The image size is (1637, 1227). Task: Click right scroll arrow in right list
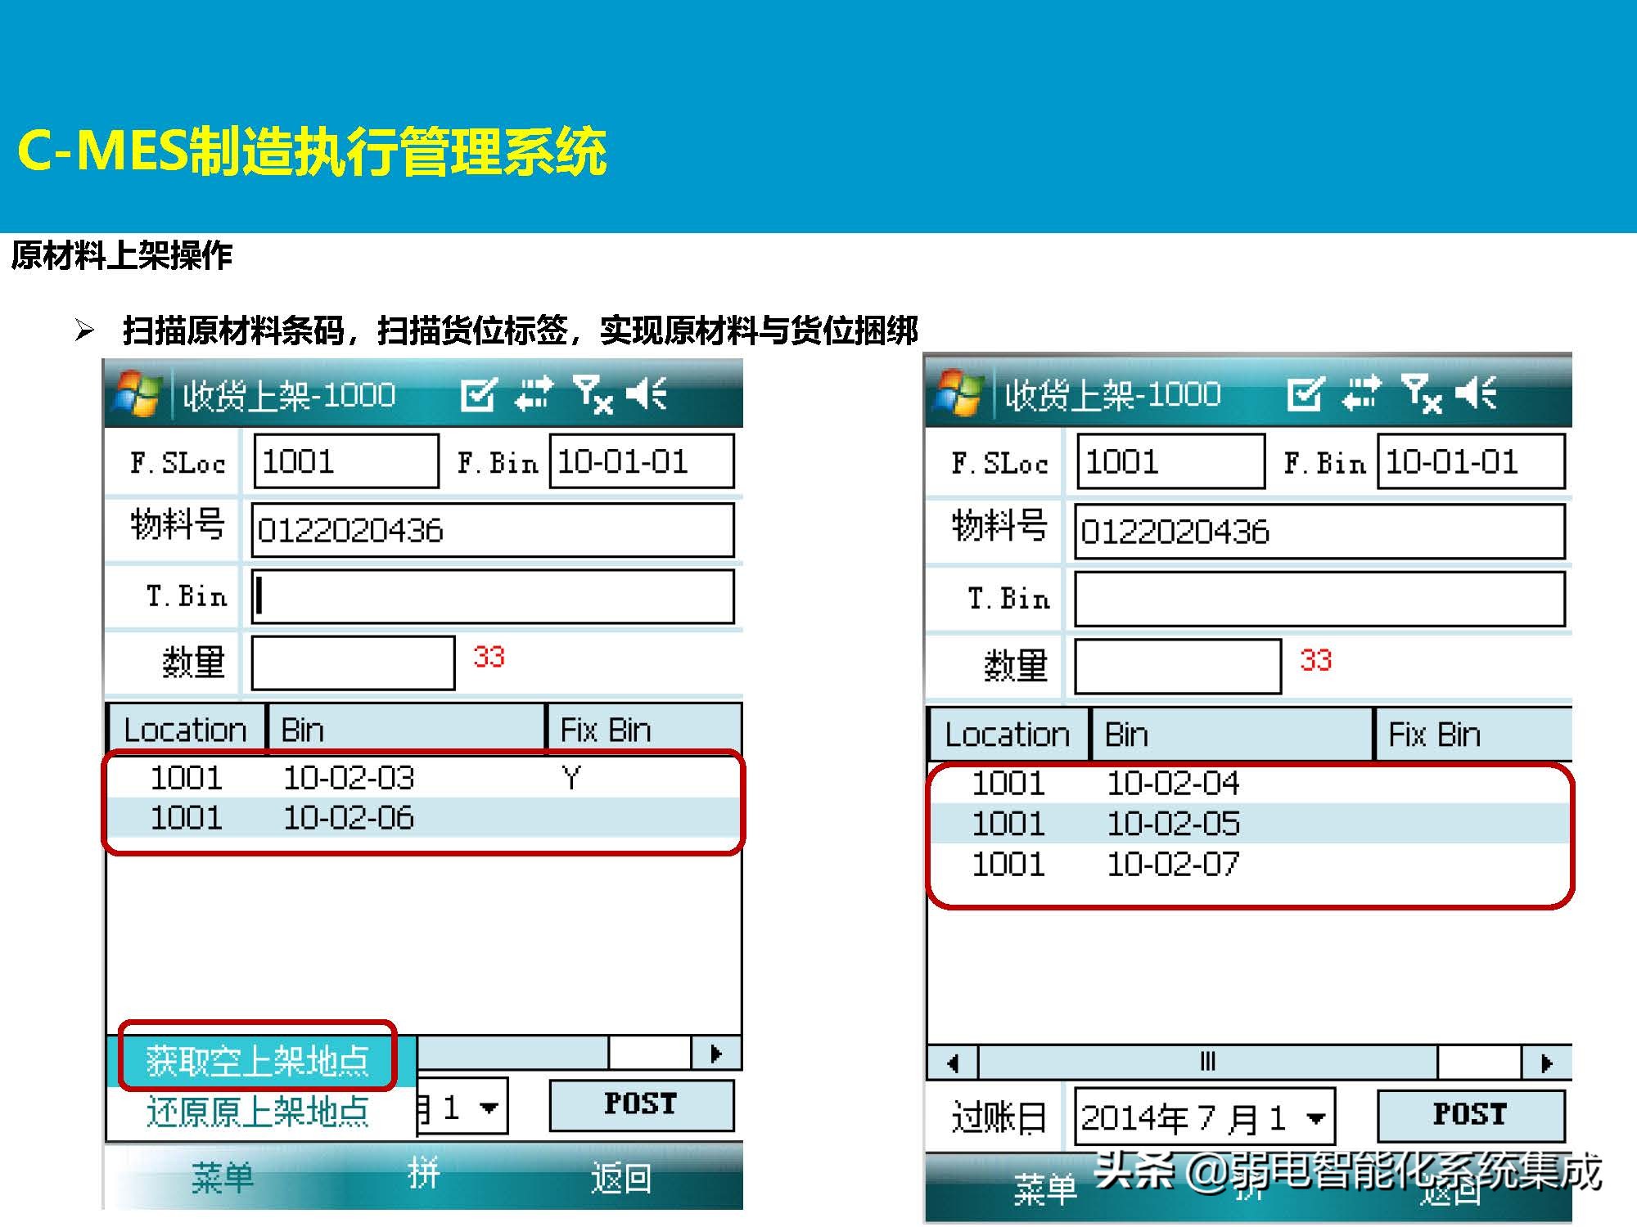pos(1546,1063)
